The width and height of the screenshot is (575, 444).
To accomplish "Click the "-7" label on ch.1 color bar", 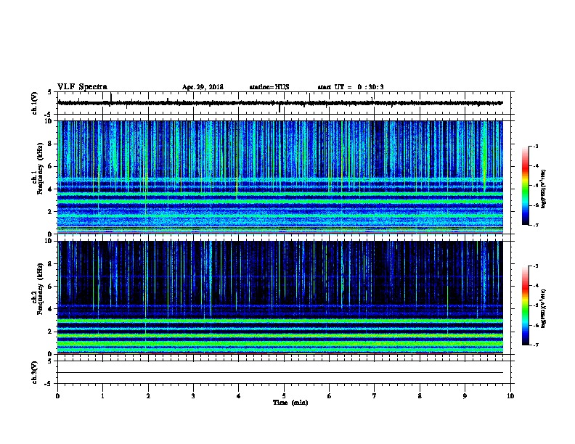I will pos(535,225).
